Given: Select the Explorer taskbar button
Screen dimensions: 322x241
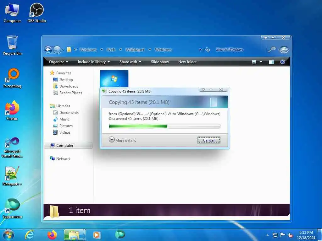Looking at the screenshot, I should pyautogui.click(x=74, y=235).
